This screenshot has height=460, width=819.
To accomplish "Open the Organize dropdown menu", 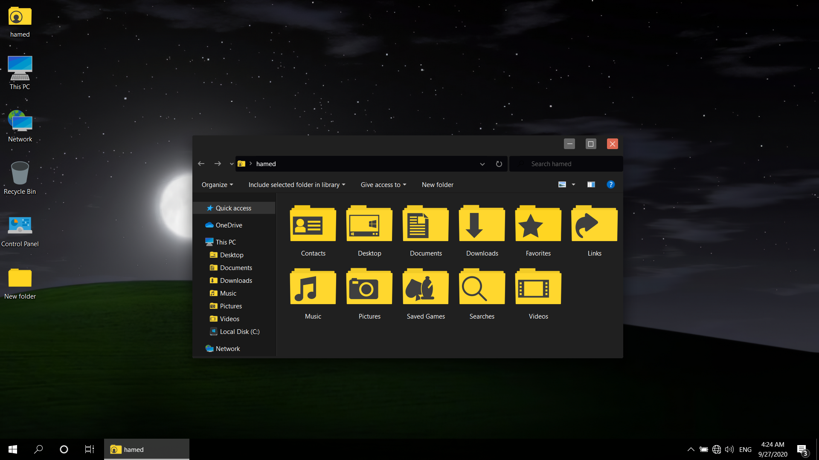I will tap(217, 185).
